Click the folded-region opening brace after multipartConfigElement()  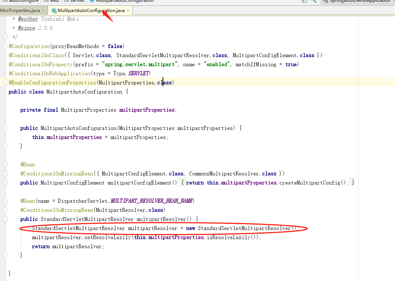[183, 182]
